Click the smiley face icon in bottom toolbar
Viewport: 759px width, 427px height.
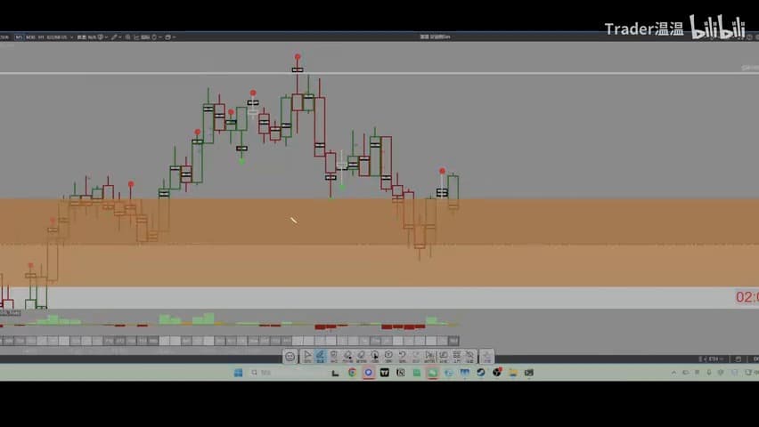point(290,357)
